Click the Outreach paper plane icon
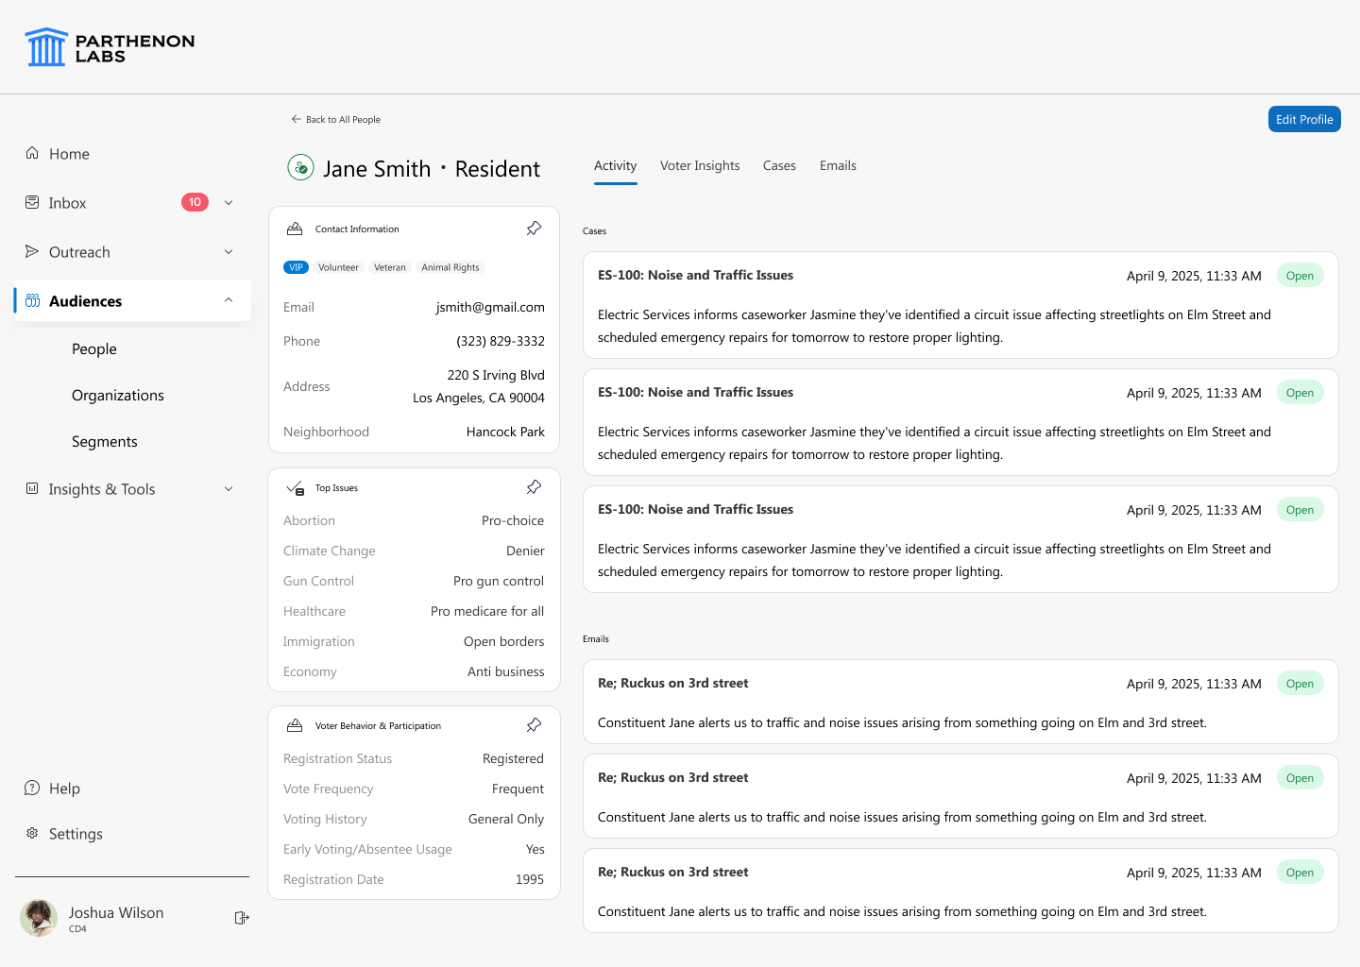Viewport: 1360px width, 967px height. 32,251
